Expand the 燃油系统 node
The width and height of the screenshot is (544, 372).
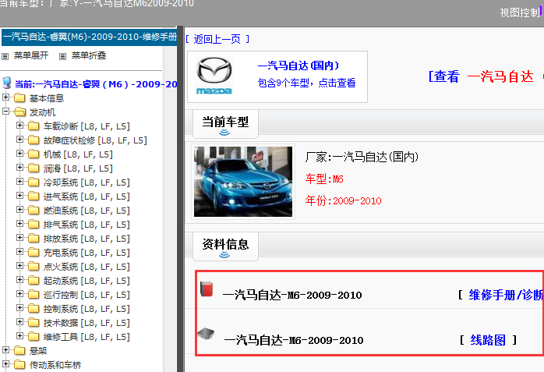pyautogui.click(x=19, y=210)
